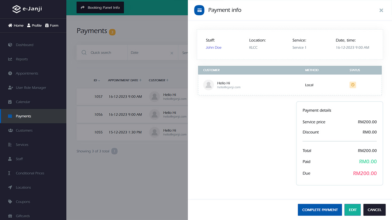Select payment row ID 1056
Viewport: 392px width, 220px height.
coord(132,115)
